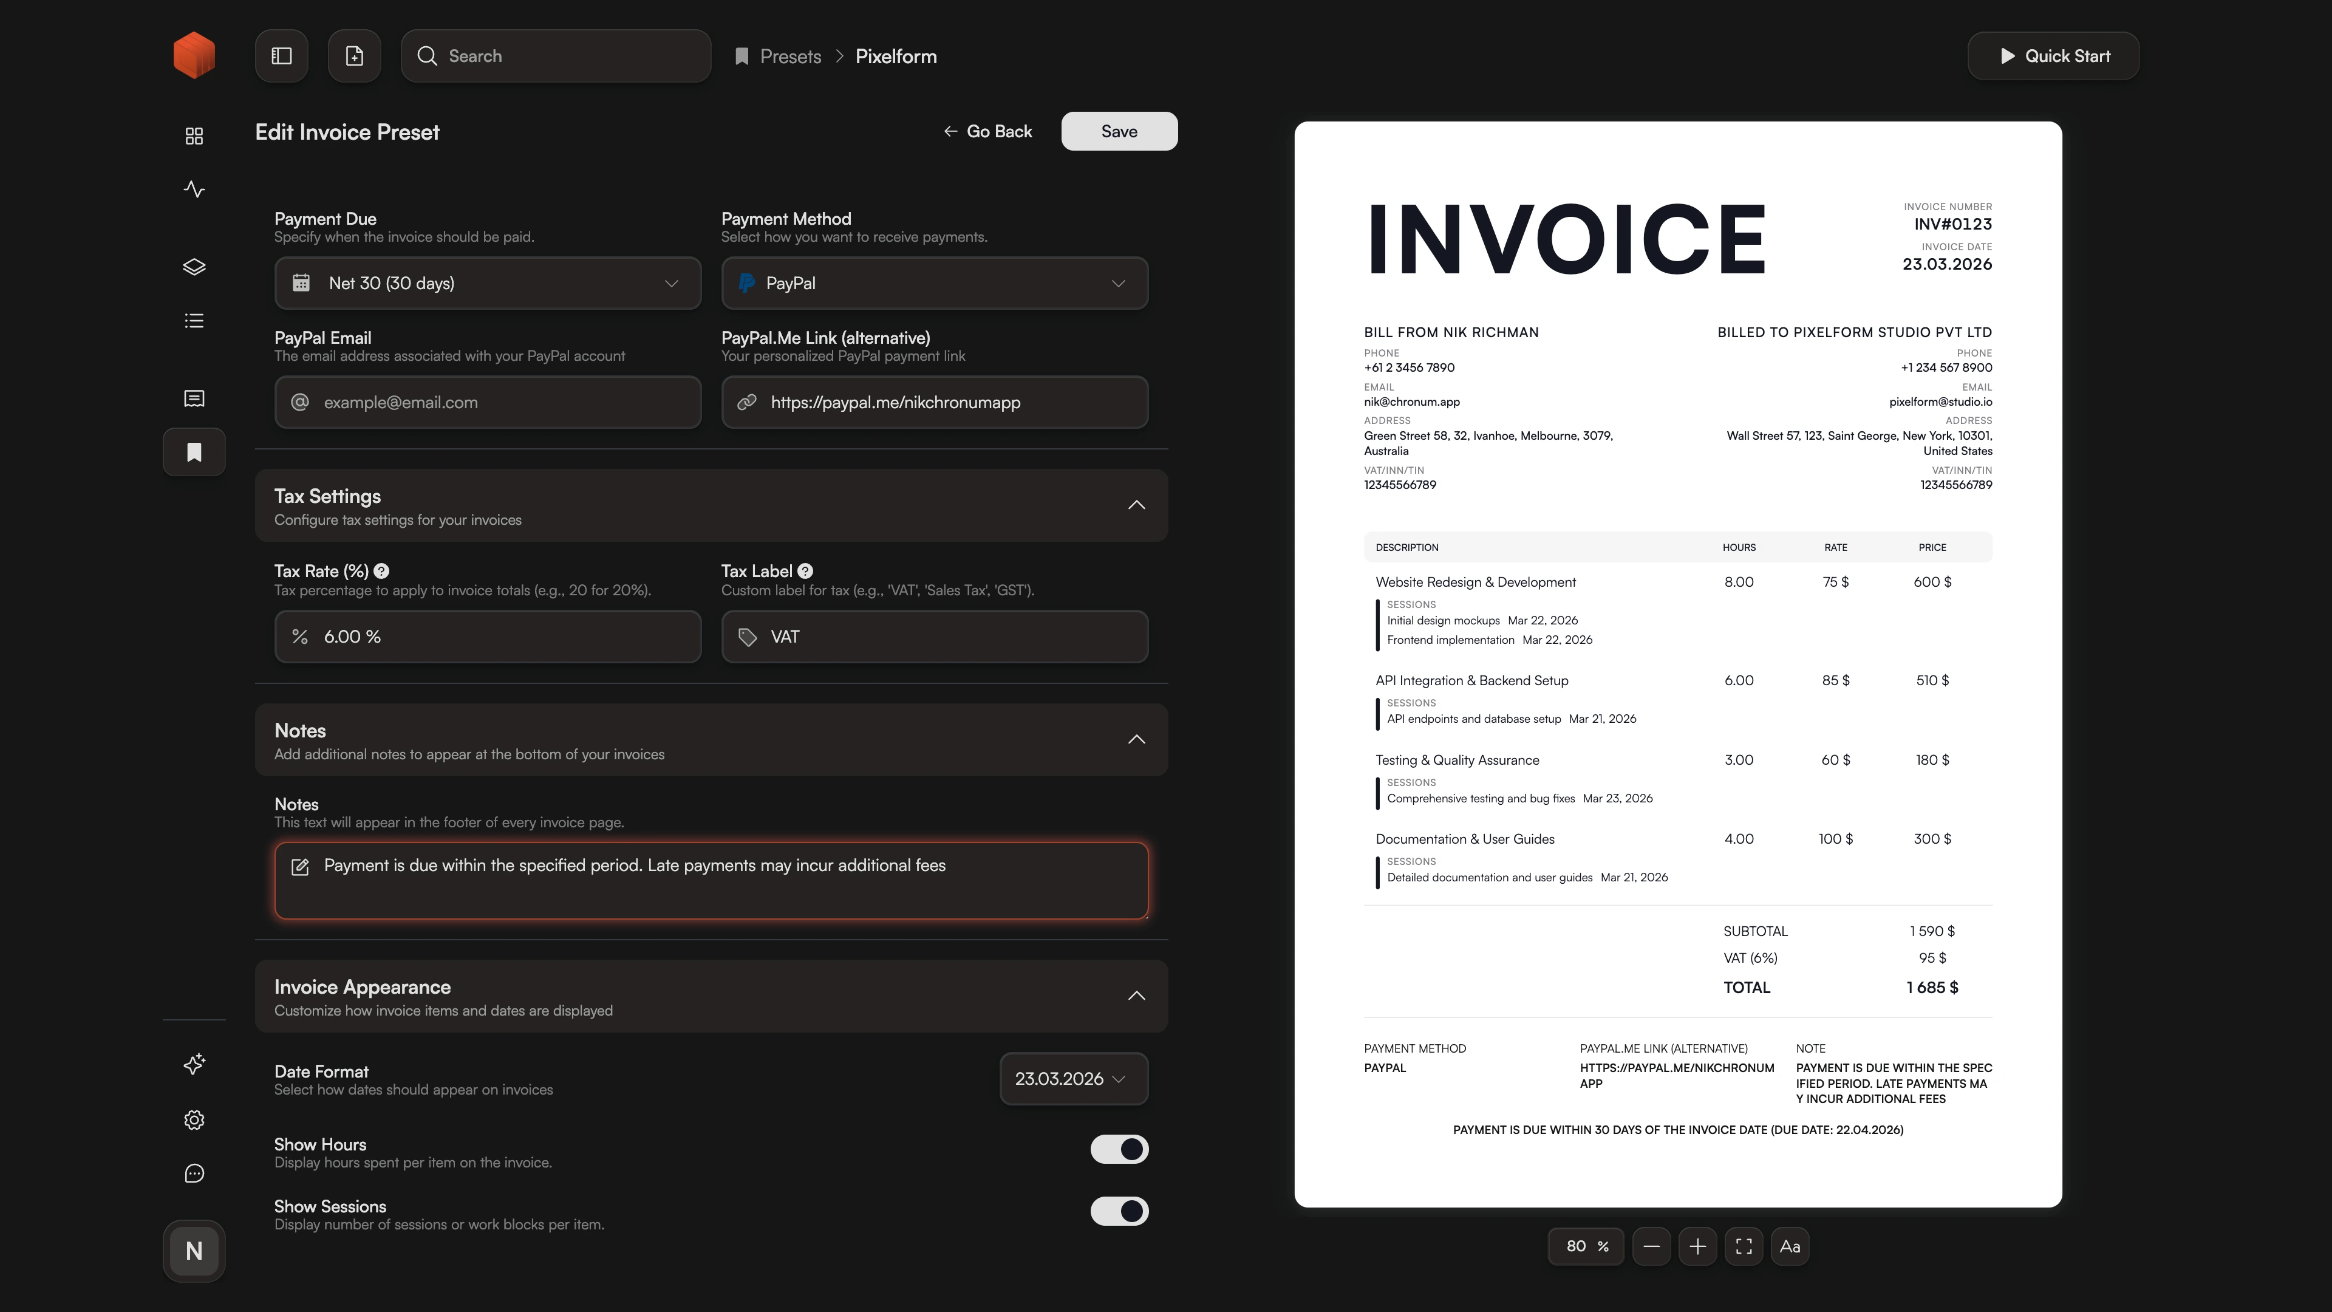Open the Date Format dropdown
The image size is (2332, 1312).
(1072, 1078)
